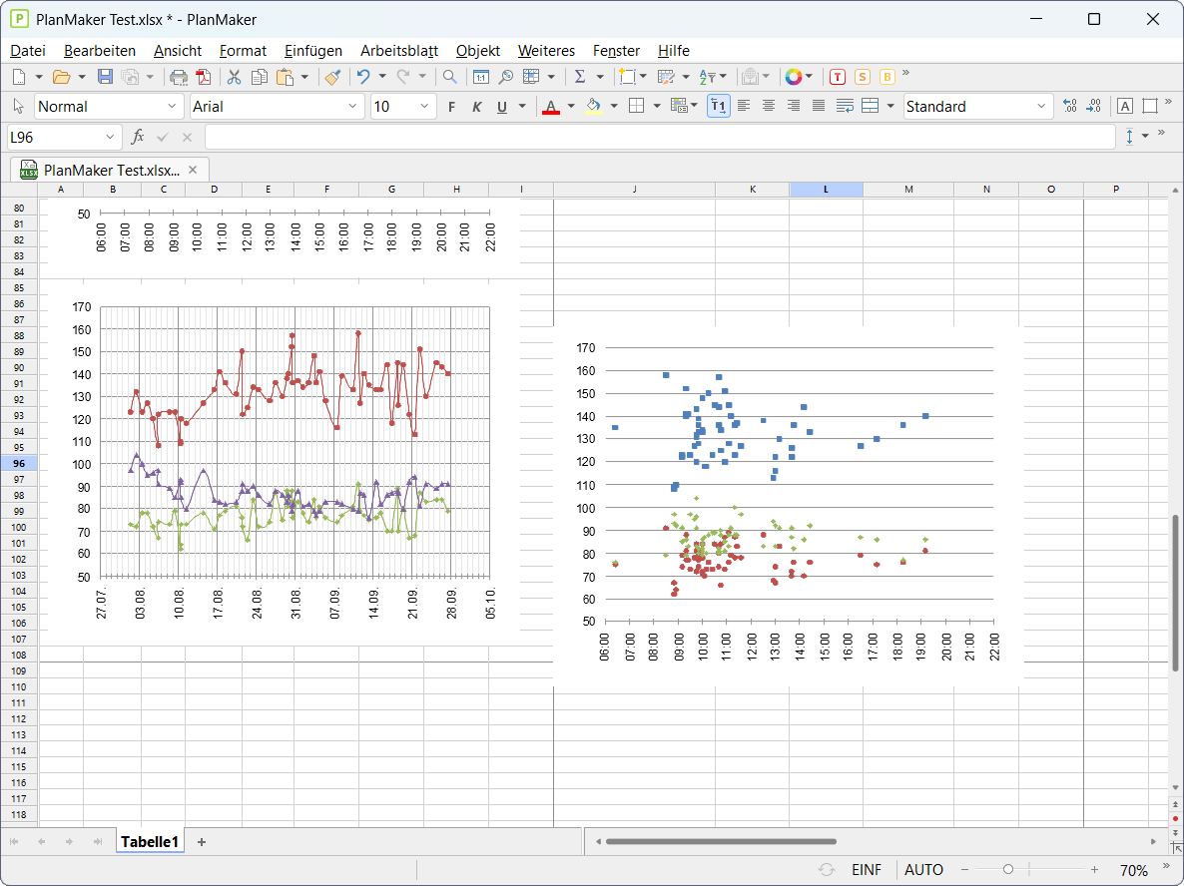The width and height of the screenshot is (1184, 886).
Task: Create a new document with the New icon
Action: tap(20, 76)
